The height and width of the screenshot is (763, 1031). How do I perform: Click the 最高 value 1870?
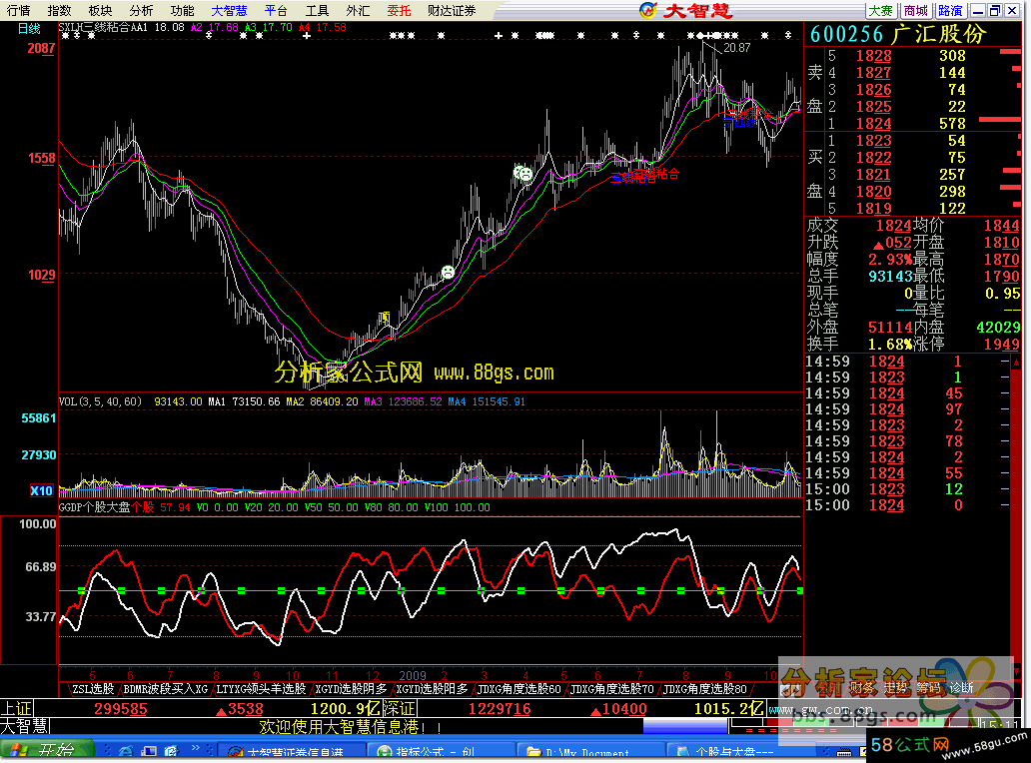point(1001,259)
